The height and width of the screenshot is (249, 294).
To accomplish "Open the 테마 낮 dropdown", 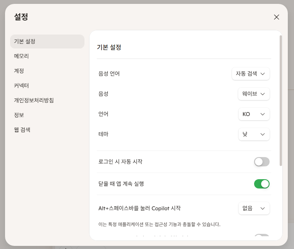I will pyautogui.click(x=254, y=134).
